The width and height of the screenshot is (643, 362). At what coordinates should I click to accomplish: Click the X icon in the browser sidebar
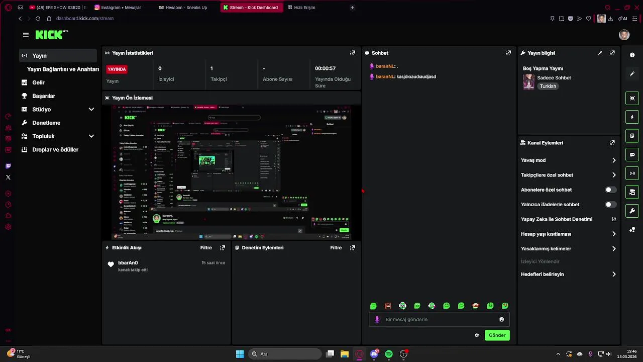8,177
